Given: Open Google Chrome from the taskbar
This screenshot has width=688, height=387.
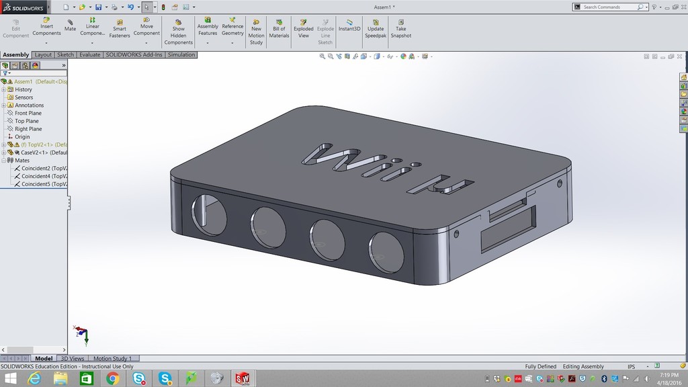Looking at the screenshot, I should tap(113, 378).
